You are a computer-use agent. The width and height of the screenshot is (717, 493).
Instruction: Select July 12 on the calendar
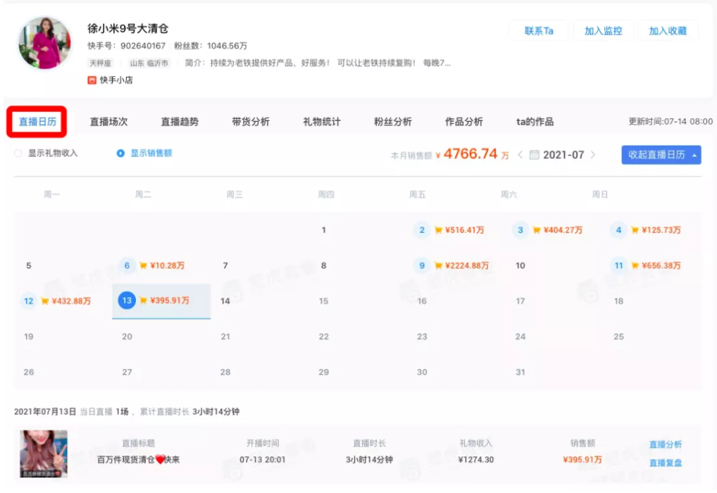[x=29, y=301]
